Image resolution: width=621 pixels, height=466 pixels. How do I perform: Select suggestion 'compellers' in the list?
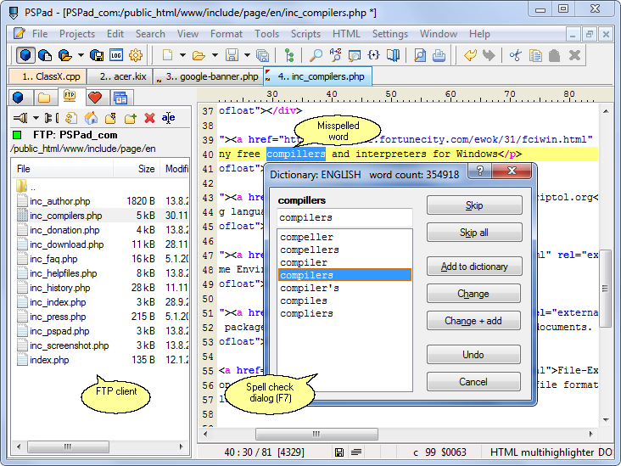344,250
